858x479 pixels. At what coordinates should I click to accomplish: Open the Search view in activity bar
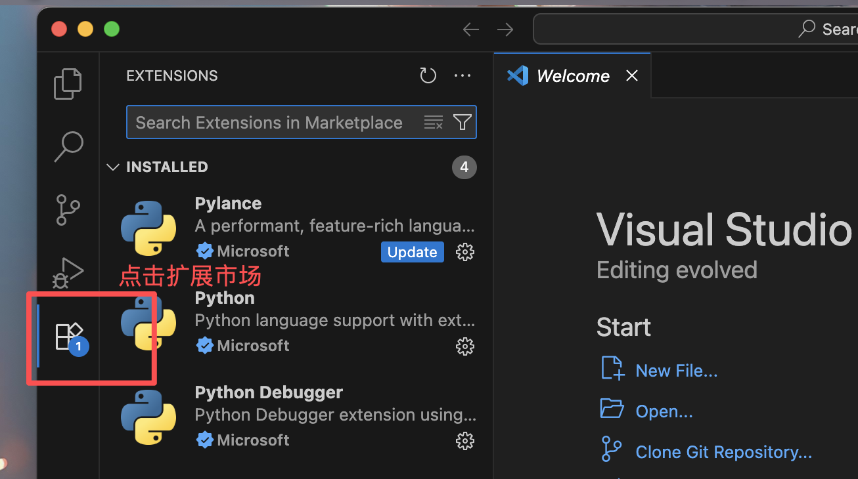coord(68,147)
